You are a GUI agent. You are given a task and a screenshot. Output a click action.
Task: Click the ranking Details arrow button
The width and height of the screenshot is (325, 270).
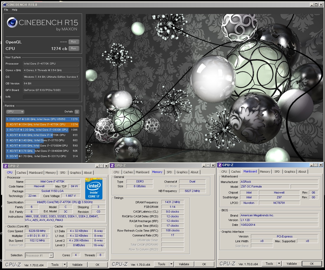click(x=77, y=112)
